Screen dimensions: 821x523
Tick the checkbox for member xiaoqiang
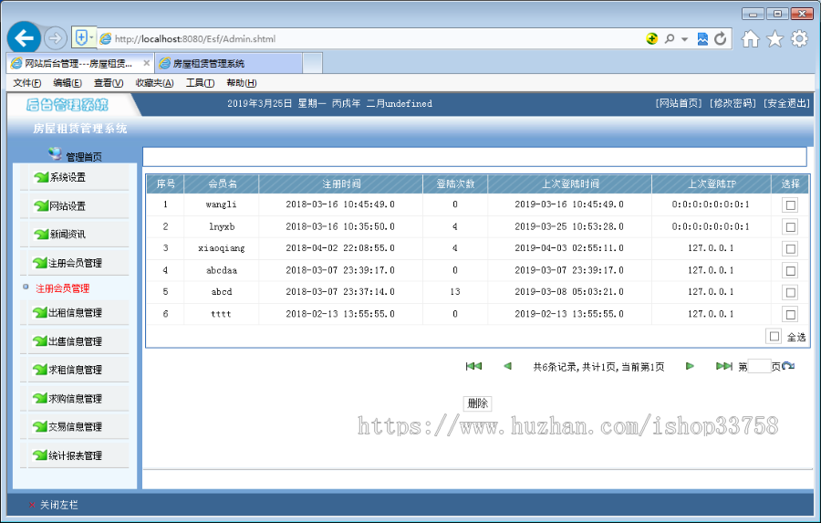[791, 249]
